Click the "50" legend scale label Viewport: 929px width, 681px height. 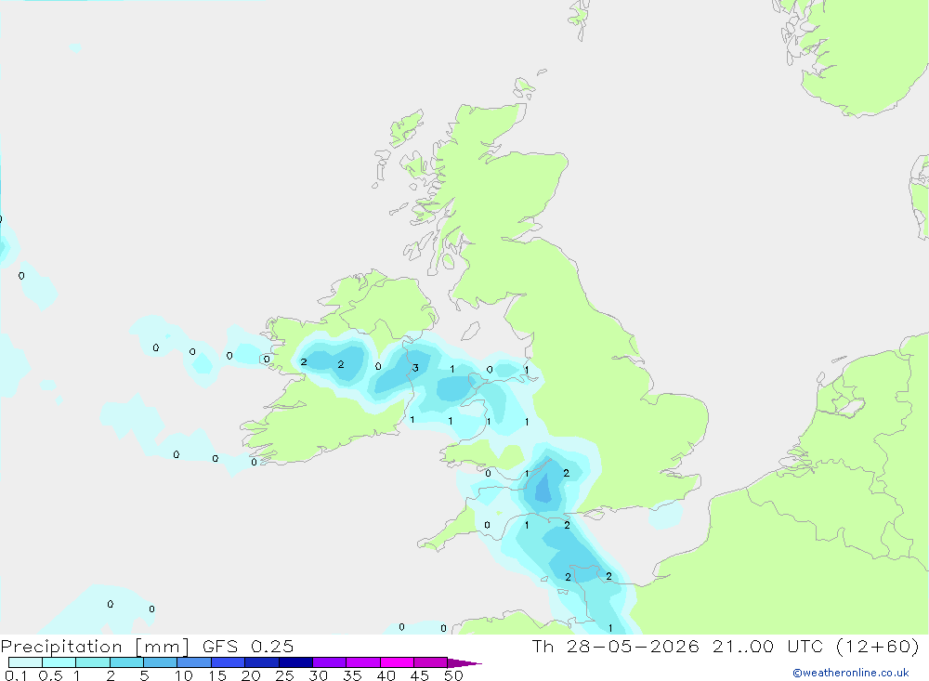pos(453,675)
